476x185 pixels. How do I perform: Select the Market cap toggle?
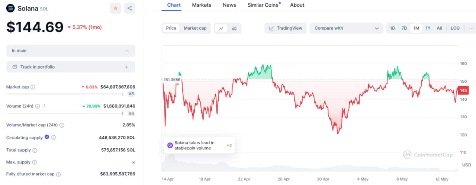pyautogui.click(x=195, y=28)
